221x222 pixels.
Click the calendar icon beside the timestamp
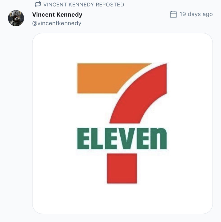coord(173,14)
